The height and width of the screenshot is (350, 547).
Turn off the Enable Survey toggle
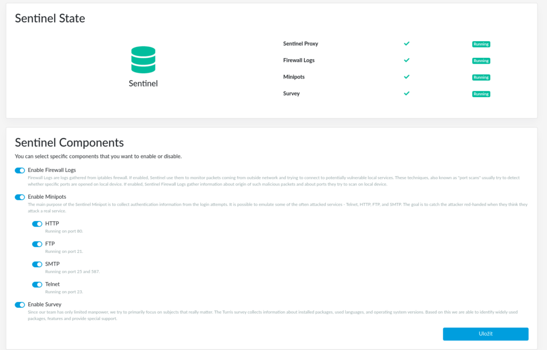click(x=20, y=305)
